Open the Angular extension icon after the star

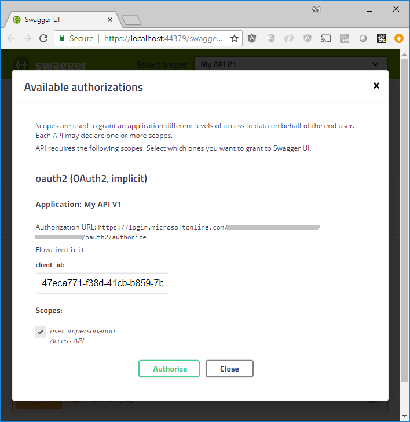pos(252,38)
